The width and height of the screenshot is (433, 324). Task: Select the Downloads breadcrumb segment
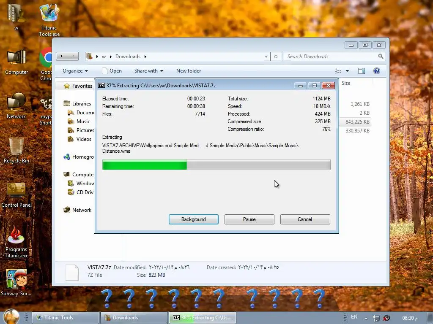click(x=128, y=57)
